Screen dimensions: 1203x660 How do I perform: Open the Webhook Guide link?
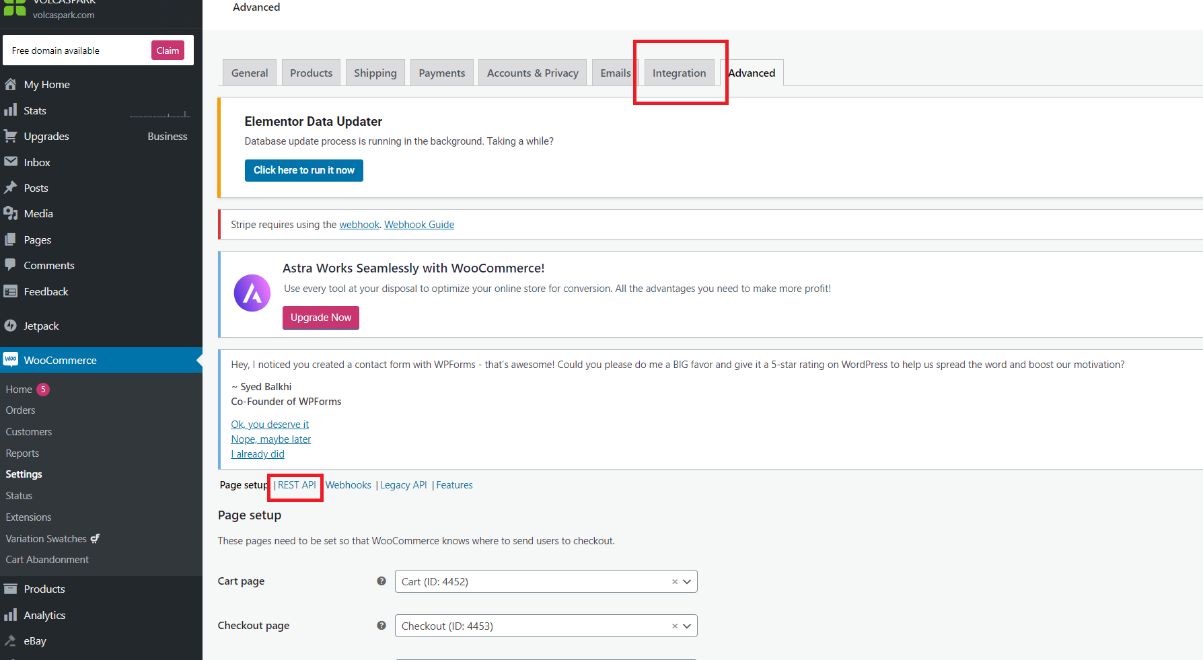419,225
